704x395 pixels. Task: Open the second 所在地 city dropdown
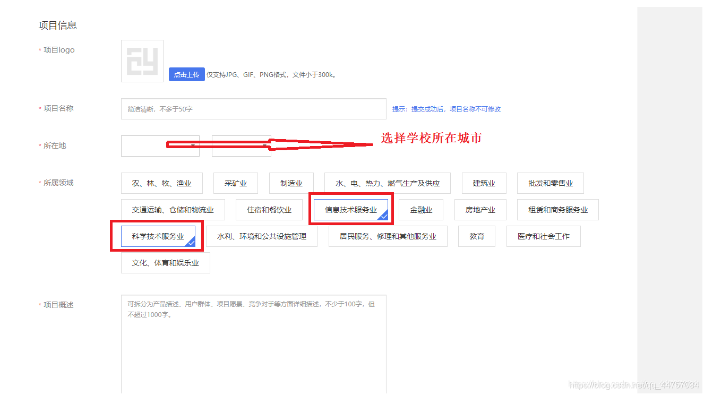(242, 145)
